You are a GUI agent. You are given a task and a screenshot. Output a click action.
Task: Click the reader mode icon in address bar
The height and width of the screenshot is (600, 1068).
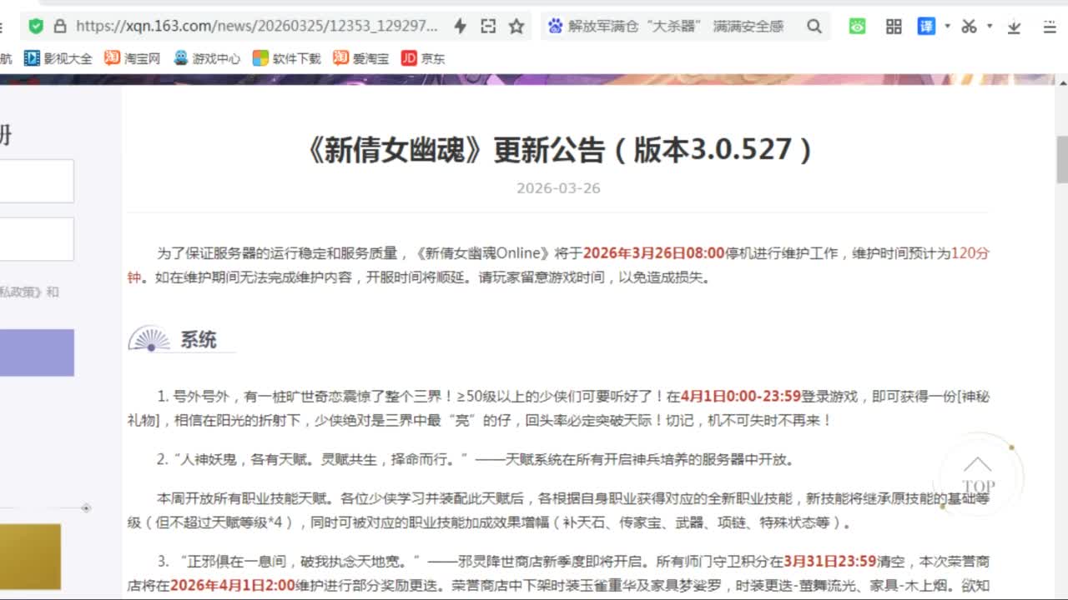click(x=488, y=26)
